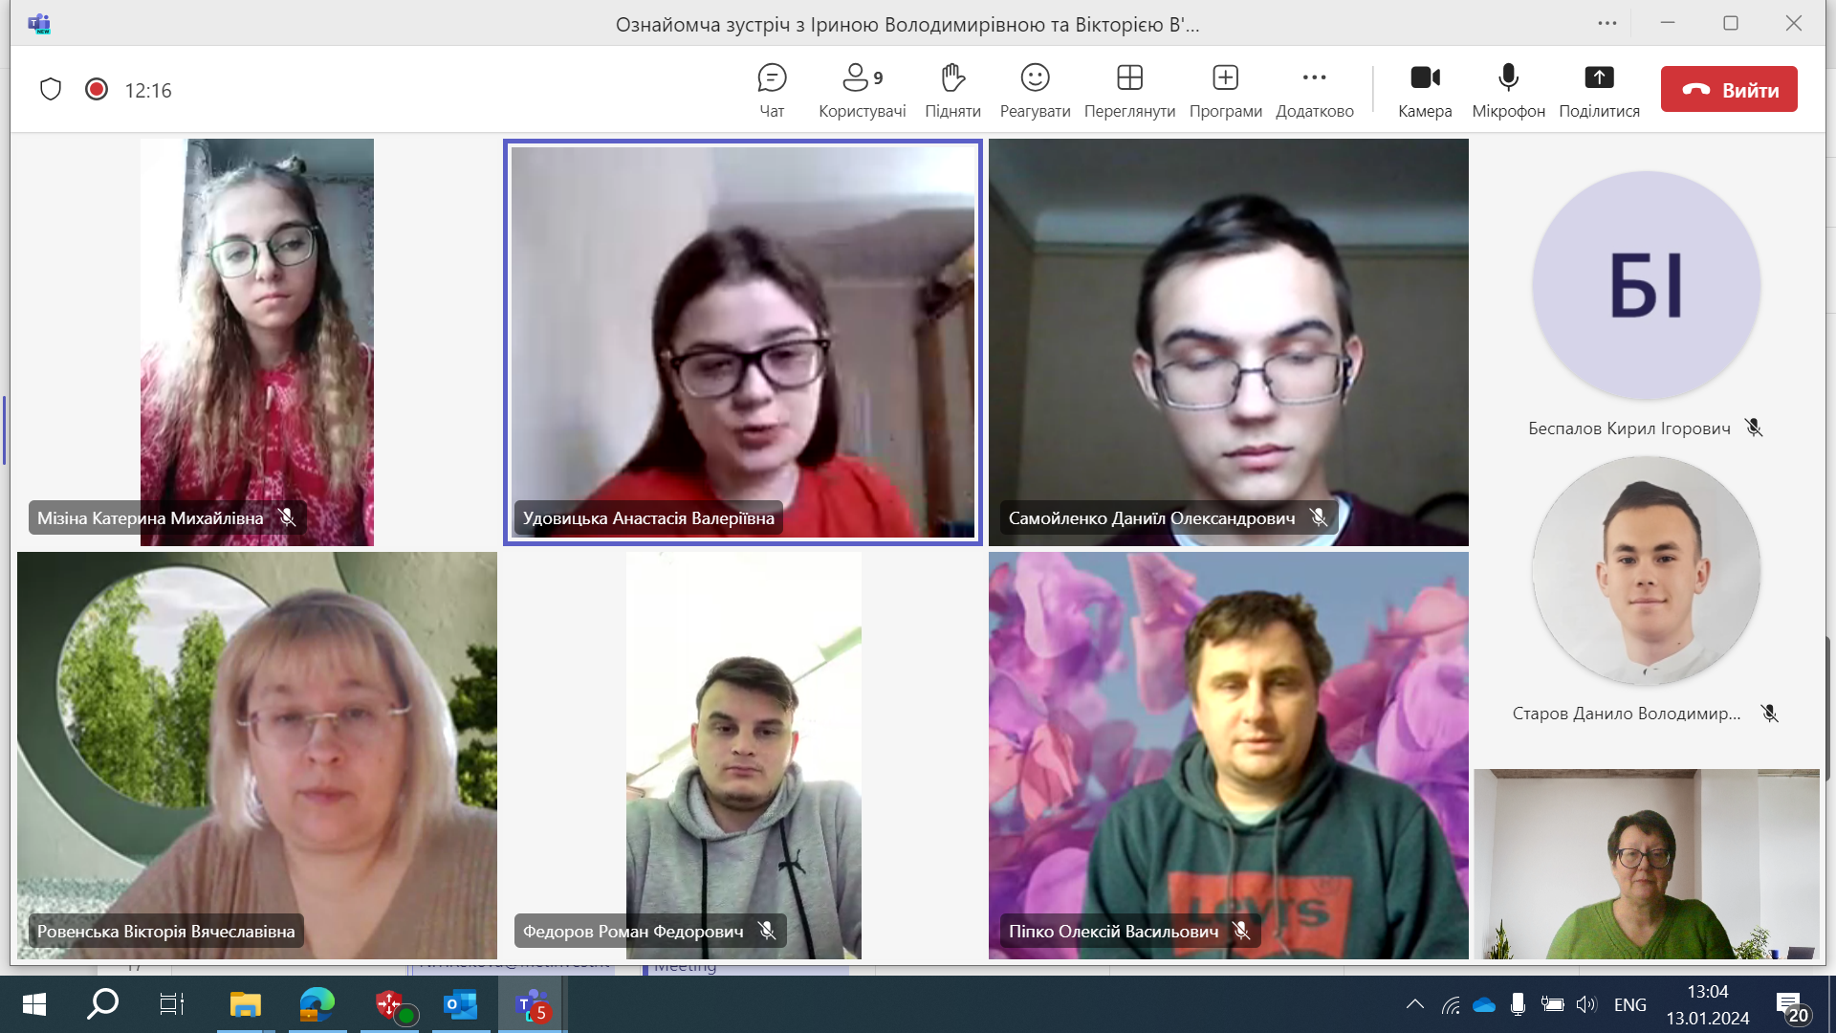Viewport: 1836px width, 1033px height.
Task: Switch ENG input language indicator
Action: click(1629, 1004)
